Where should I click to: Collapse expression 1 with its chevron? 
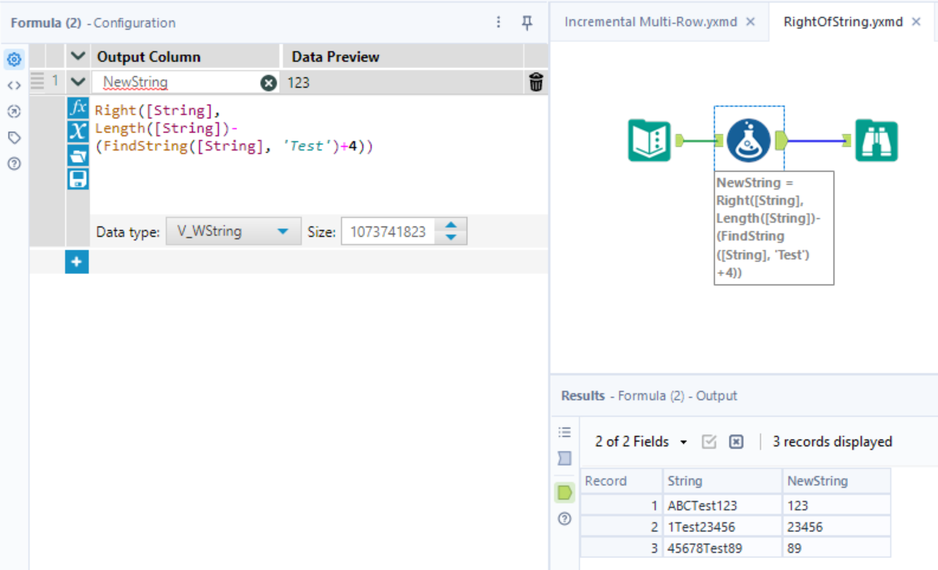click(x=78, y=82)
